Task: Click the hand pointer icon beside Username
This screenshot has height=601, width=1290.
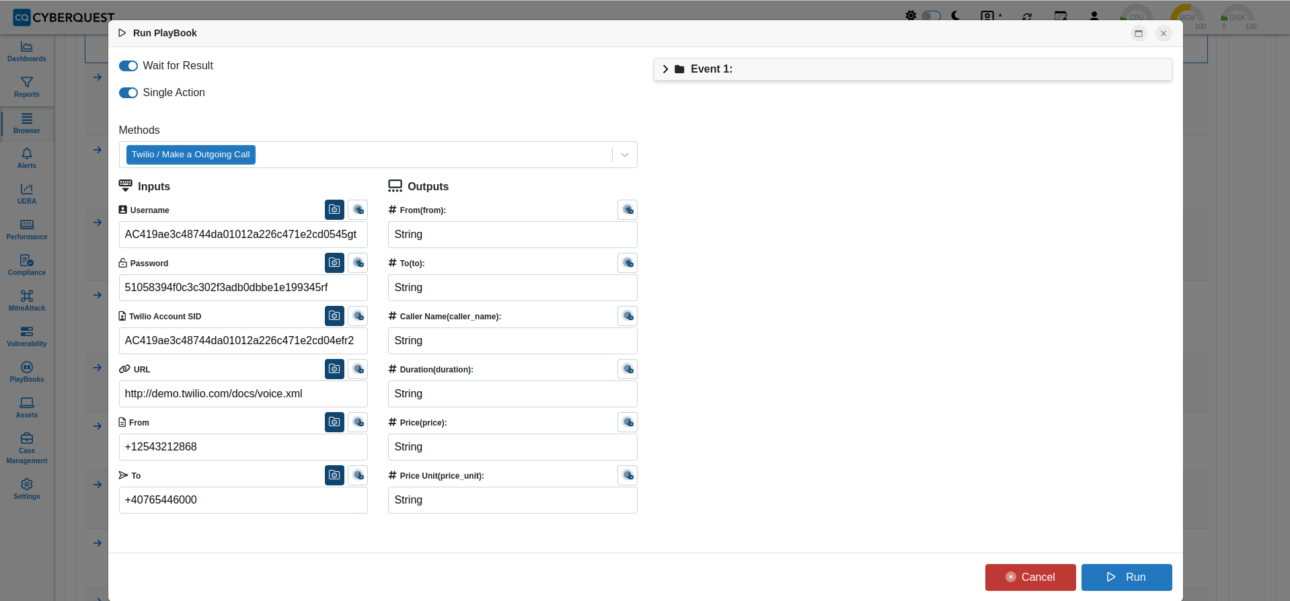Action: [358, 210]
